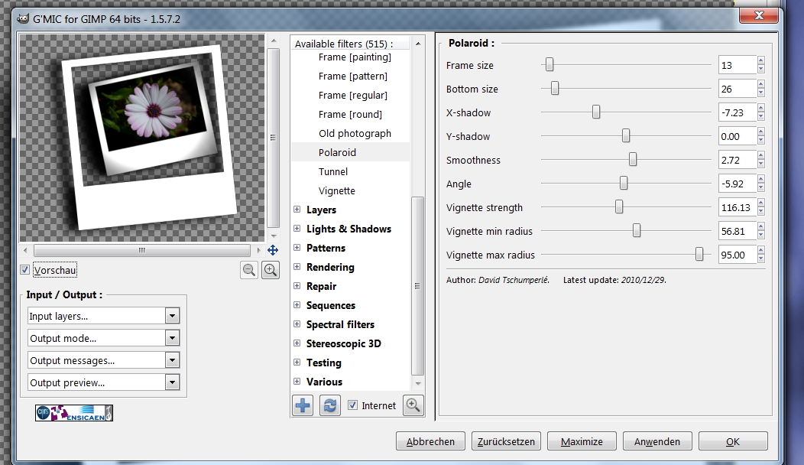
Task: Select the Polaroid filter
Action: coord(337,152)
